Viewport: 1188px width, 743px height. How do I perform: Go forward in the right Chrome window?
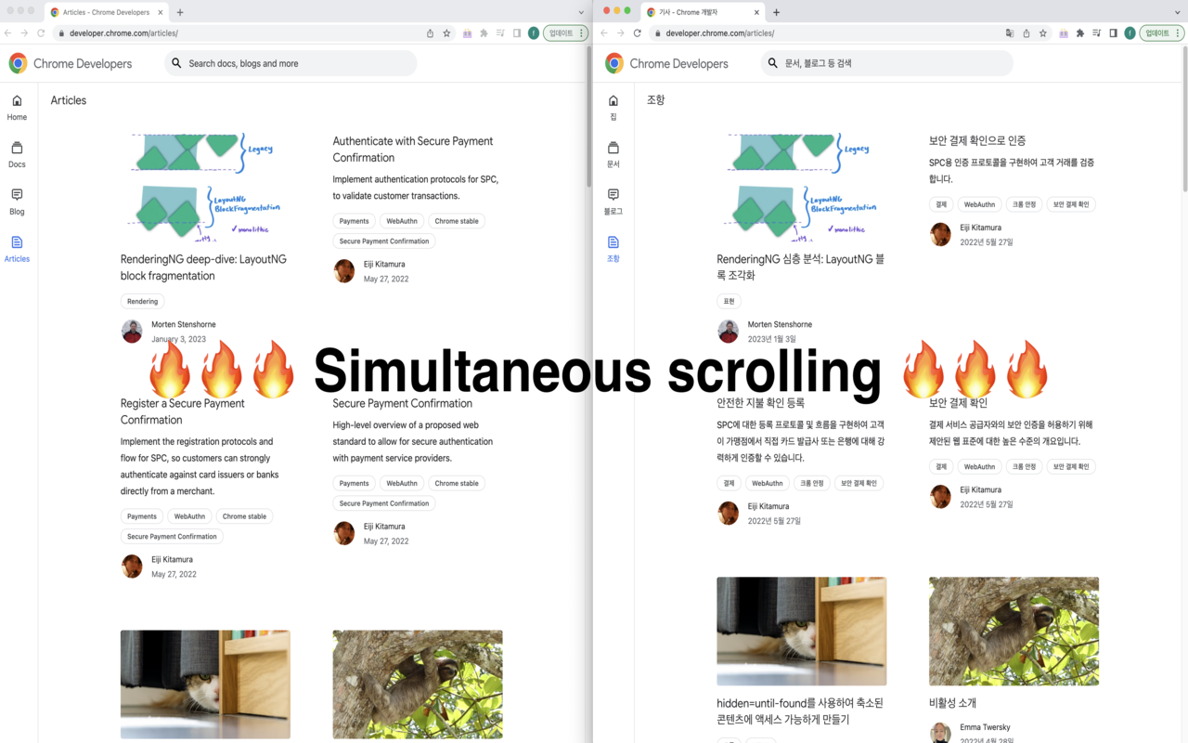[621, 33]
